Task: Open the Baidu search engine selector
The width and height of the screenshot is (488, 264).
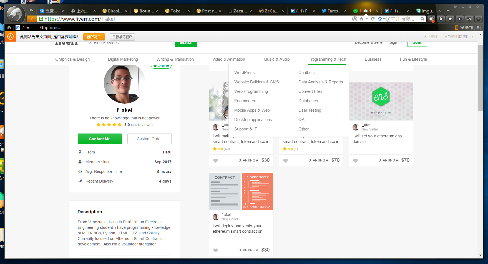Action: pyautogui.click(x=381, y=19)
